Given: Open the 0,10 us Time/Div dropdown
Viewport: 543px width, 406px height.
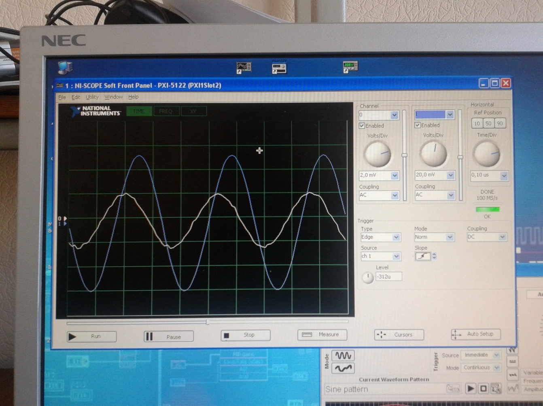Looking at the screenshot, I should coord(504,176).
